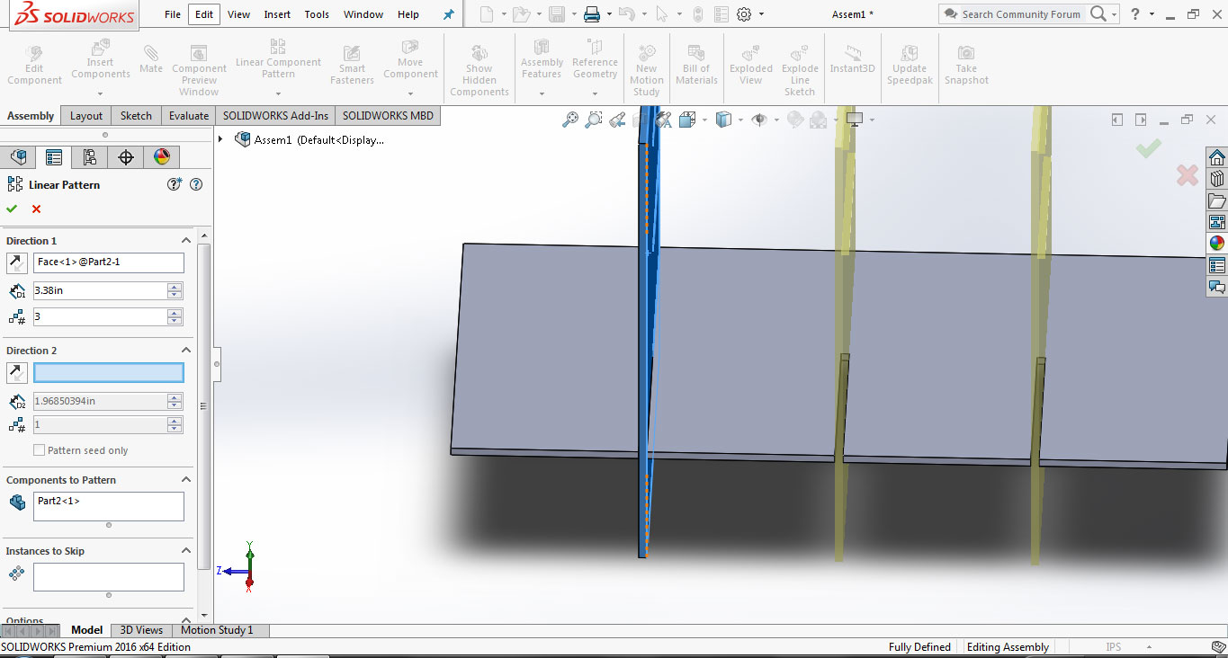
Task: Open Motion Study 1 tab
Action: coord(217,630)
